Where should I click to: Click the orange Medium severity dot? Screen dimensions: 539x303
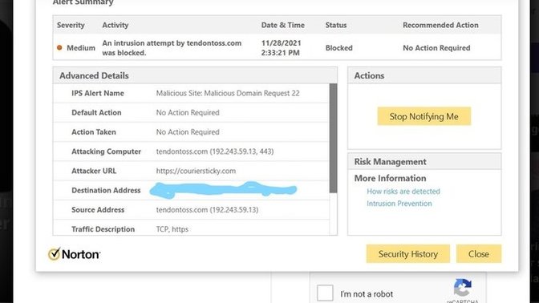tap(59, 47)
